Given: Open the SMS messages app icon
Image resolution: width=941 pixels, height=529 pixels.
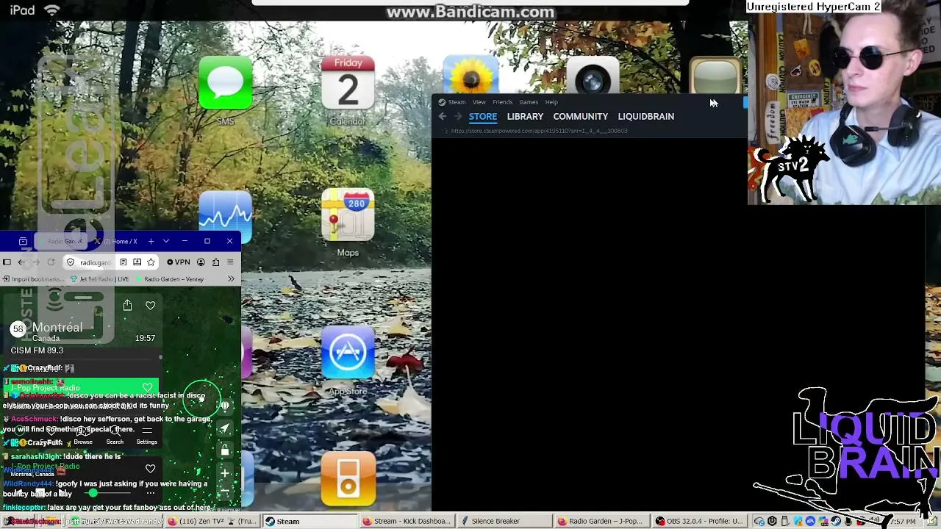Looking at the screenshot, I should point(226,82).
